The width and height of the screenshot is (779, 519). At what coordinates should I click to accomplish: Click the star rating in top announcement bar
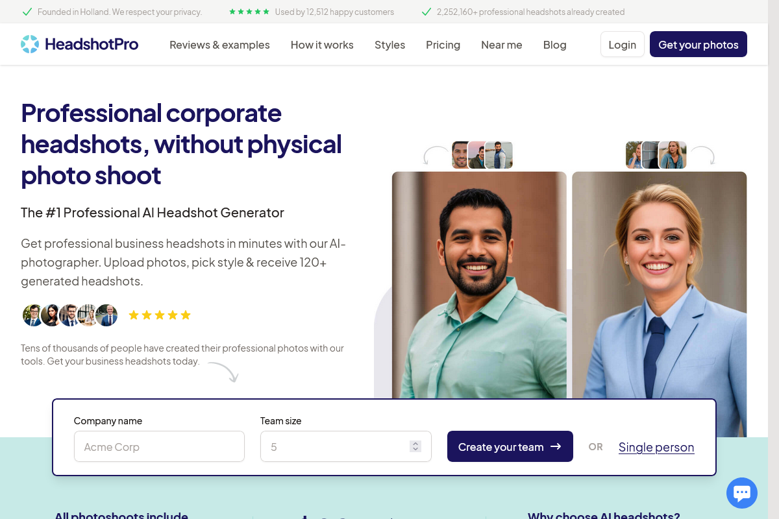(x=249, y=11)
